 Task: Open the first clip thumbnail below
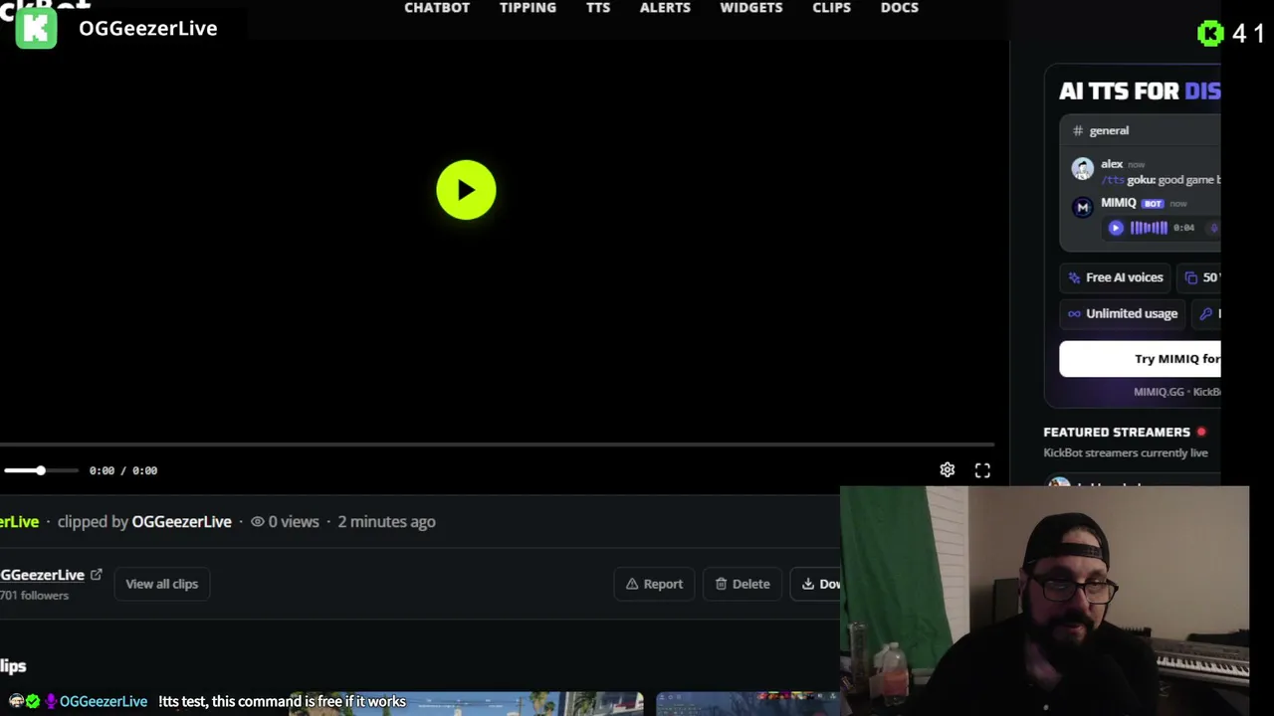pos(466,704)
